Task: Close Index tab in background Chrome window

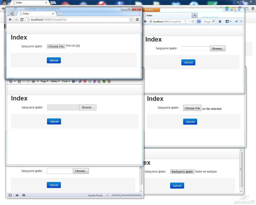Action: coord(46,3)
